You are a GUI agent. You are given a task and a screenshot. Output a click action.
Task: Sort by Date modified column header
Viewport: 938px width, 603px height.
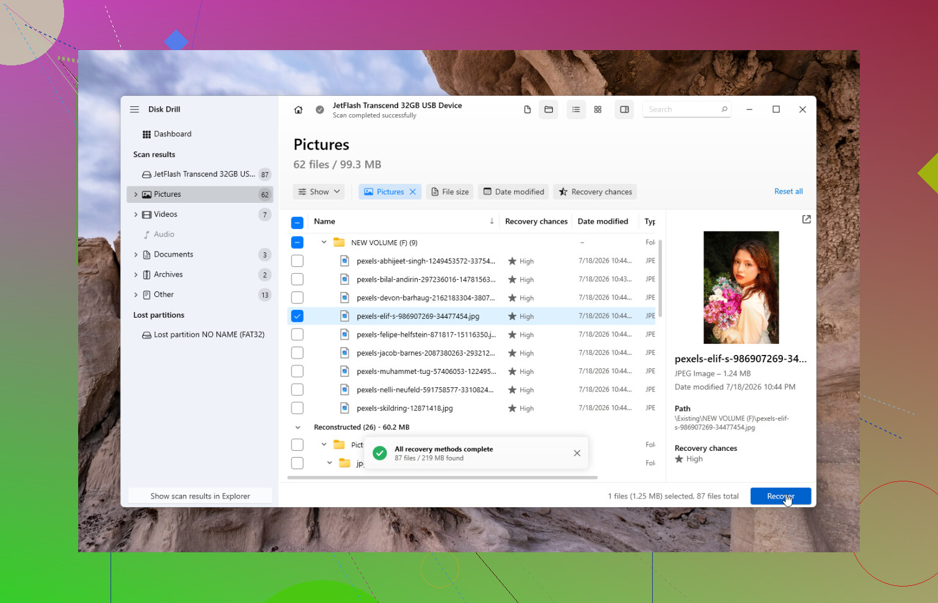coord(603,221)
